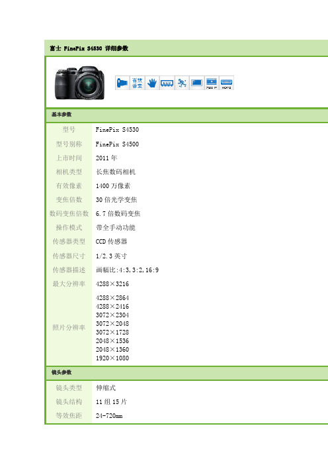Click the 数码变焦倍数 row label

point(69,214)
